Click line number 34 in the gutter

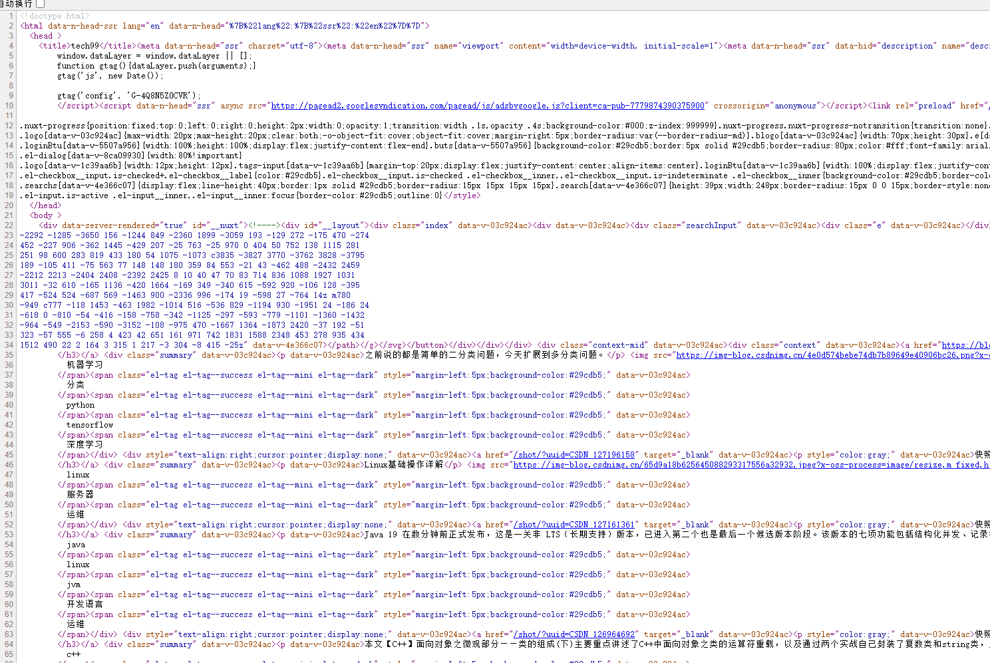9,345
